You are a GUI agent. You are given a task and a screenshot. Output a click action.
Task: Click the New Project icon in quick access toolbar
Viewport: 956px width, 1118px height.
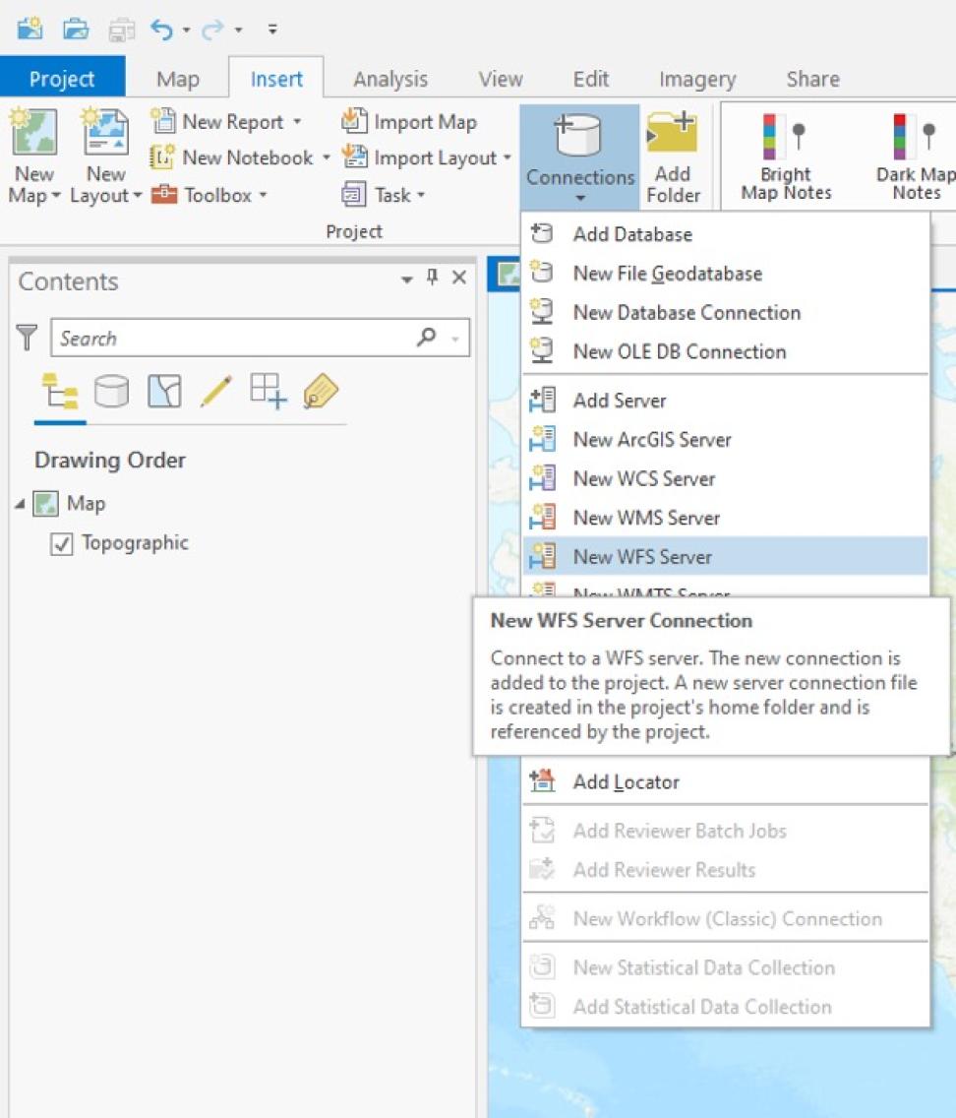tap(30, 30)
